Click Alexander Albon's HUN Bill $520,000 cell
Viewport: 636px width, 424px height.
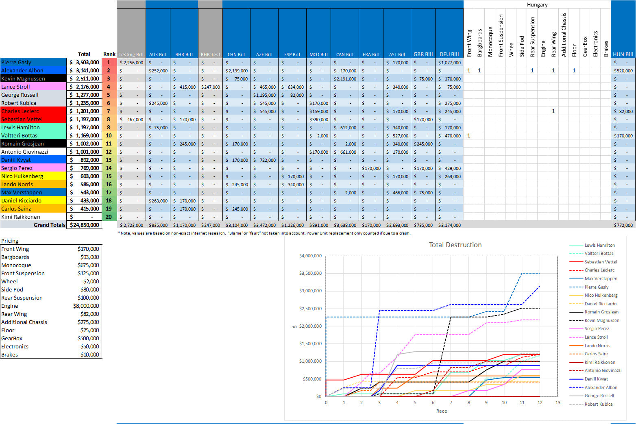point(623,70)
